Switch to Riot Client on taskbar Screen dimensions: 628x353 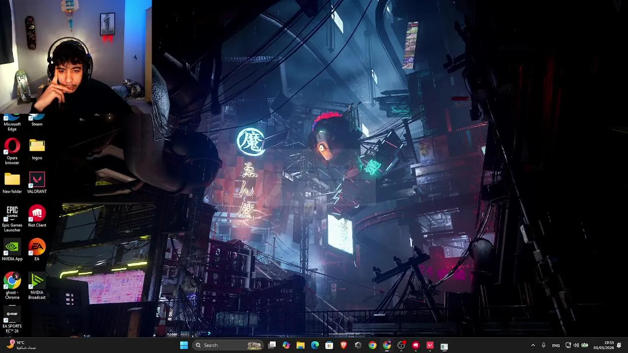(416, 346)
